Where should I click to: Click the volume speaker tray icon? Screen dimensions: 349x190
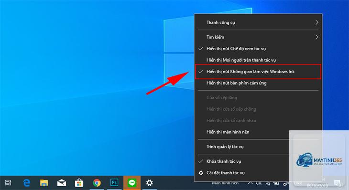[259, 183]
